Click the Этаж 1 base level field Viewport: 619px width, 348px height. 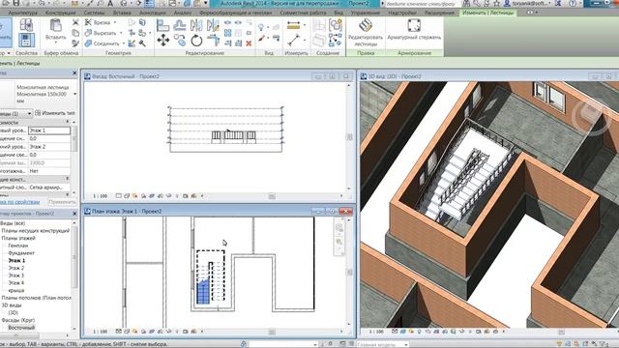[x=49, y=130]
